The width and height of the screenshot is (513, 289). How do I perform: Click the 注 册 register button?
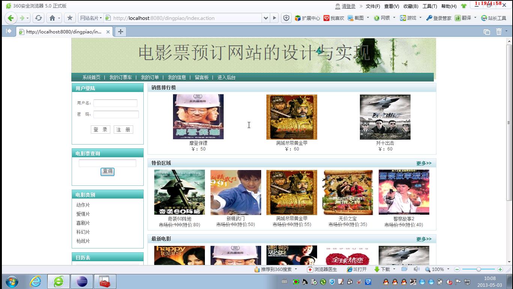123,129
